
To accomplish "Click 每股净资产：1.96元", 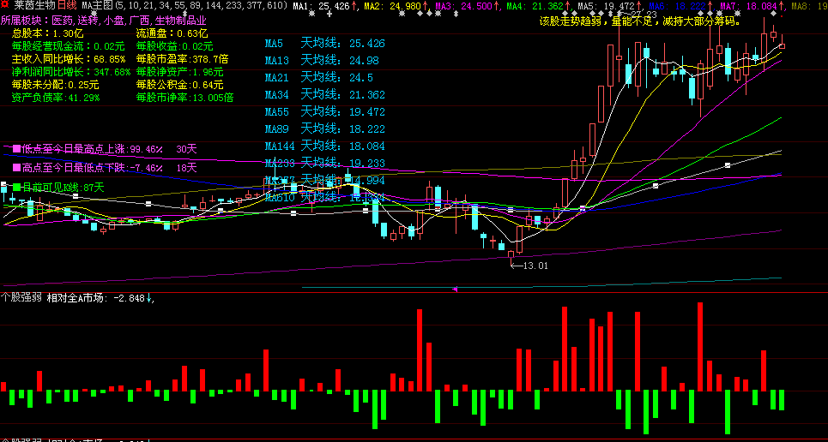I will pyautogui.click(x=180, y=72).
